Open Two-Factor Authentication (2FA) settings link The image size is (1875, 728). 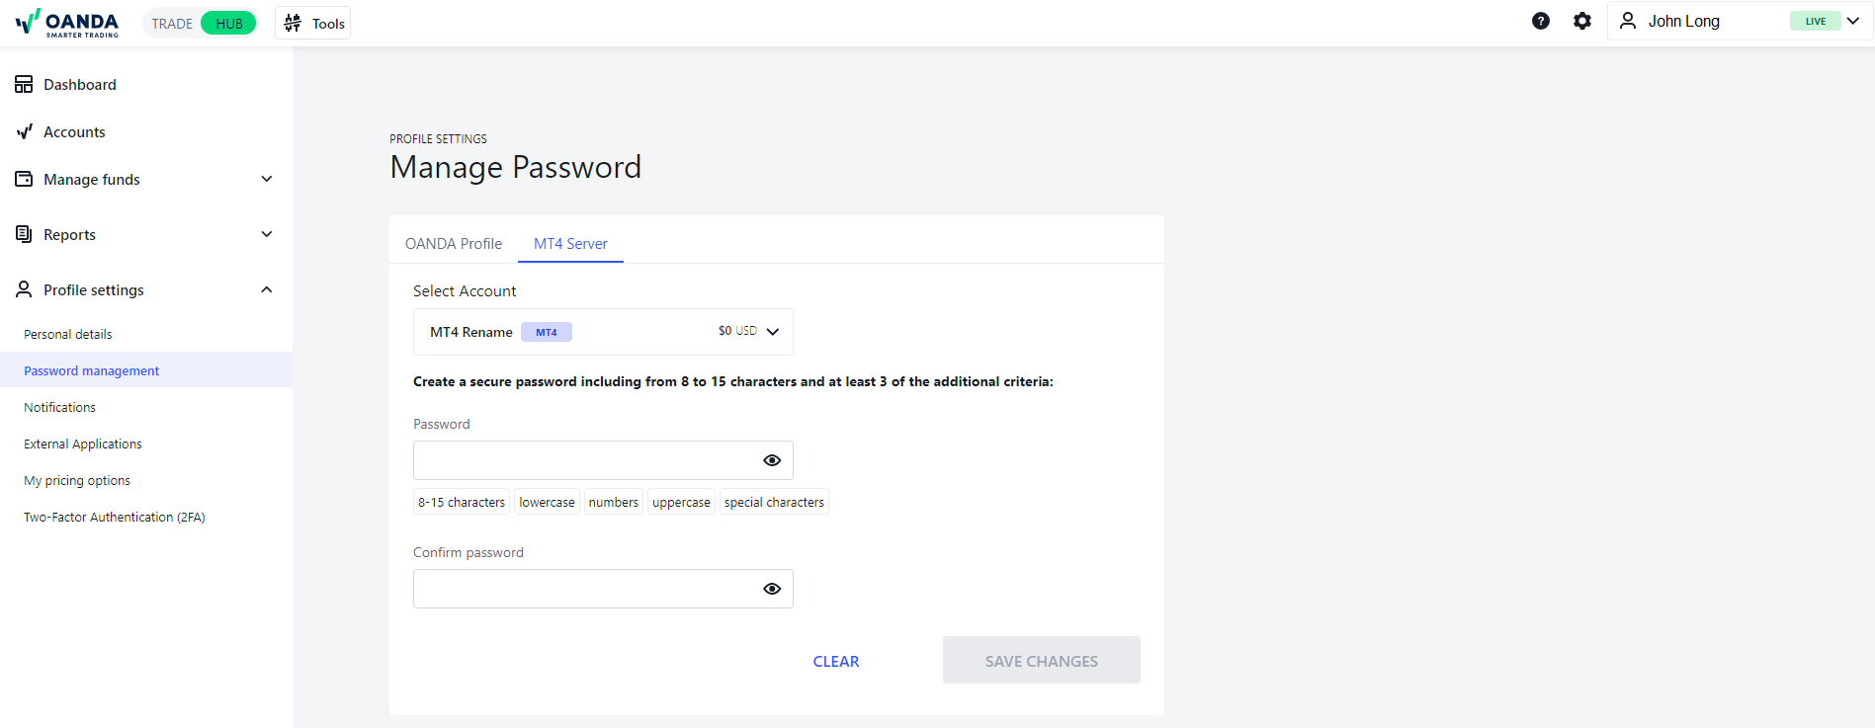(115, 517)
